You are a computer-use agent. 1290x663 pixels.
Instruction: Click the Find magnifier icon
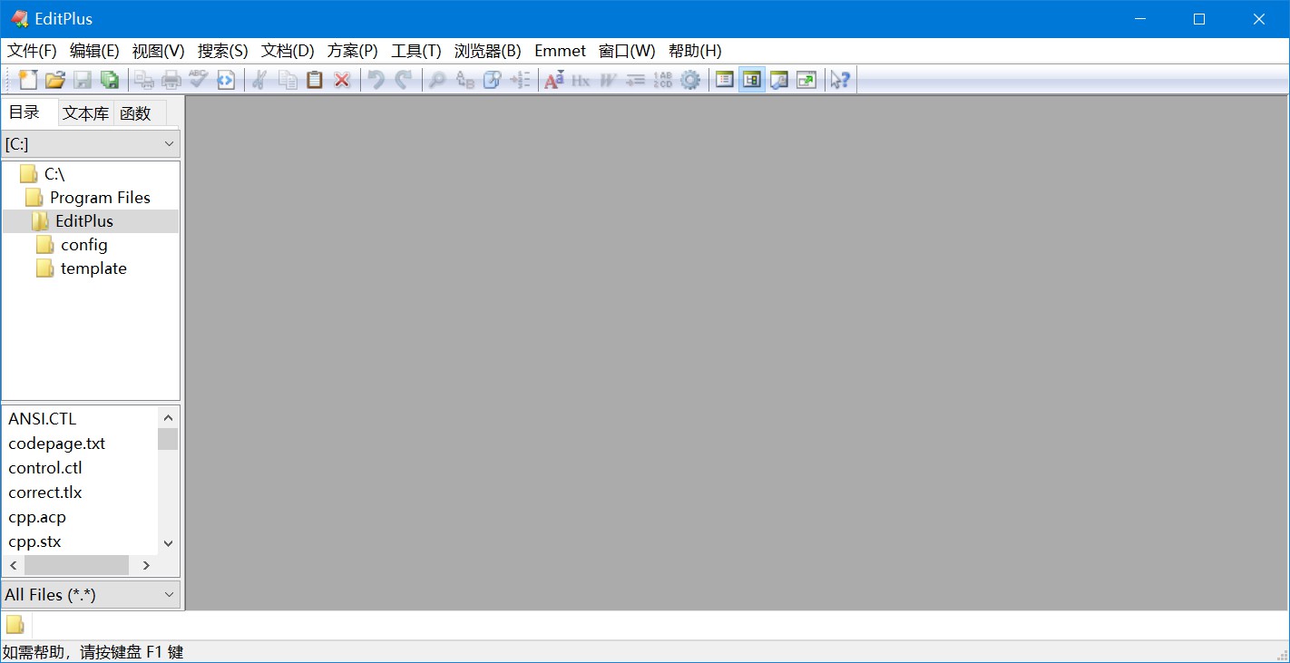click(x=437, y=80)
